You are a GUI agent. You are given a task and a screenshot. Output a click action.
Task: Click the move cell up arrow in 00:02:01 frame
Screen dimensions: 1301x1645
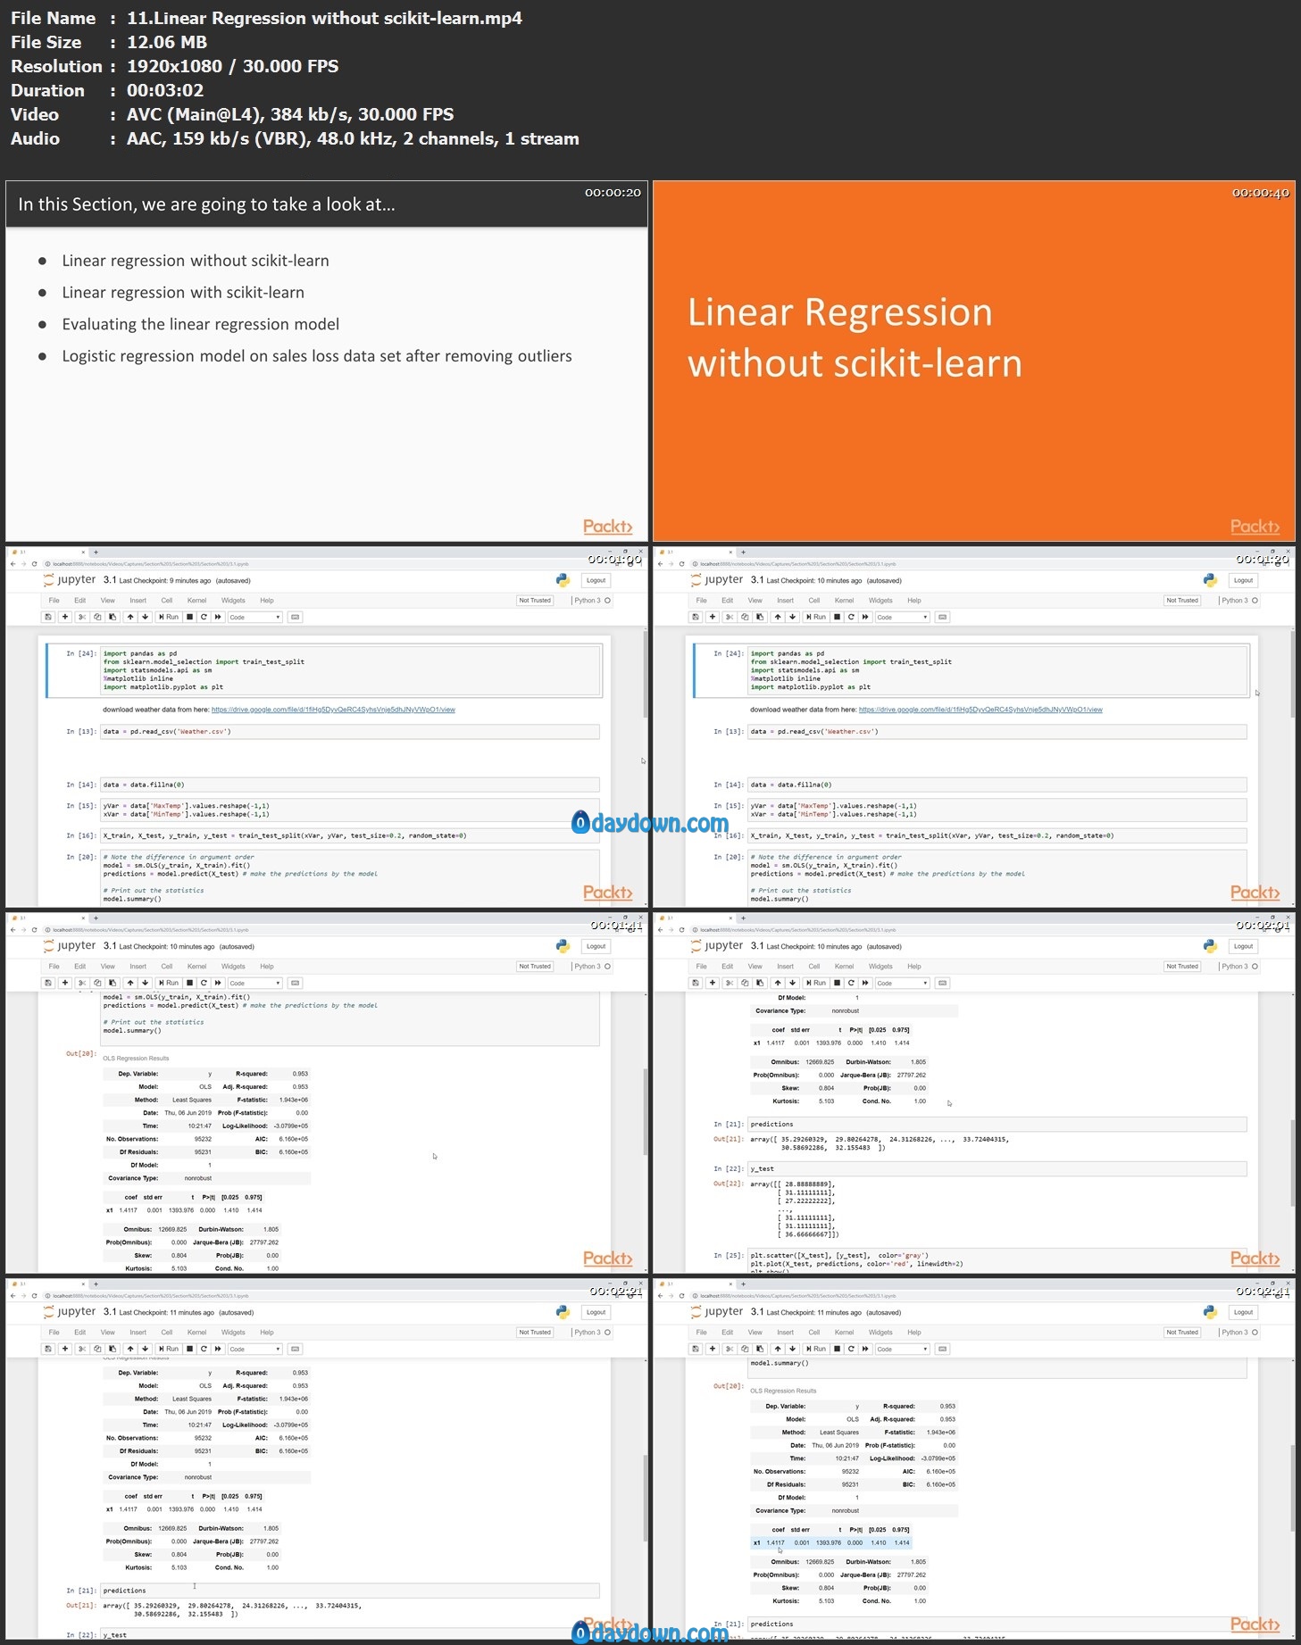point(778,983)
